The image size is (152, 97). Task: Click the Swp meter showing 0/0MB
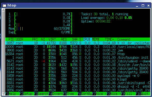pyautogui.click(x=40, y=32)
